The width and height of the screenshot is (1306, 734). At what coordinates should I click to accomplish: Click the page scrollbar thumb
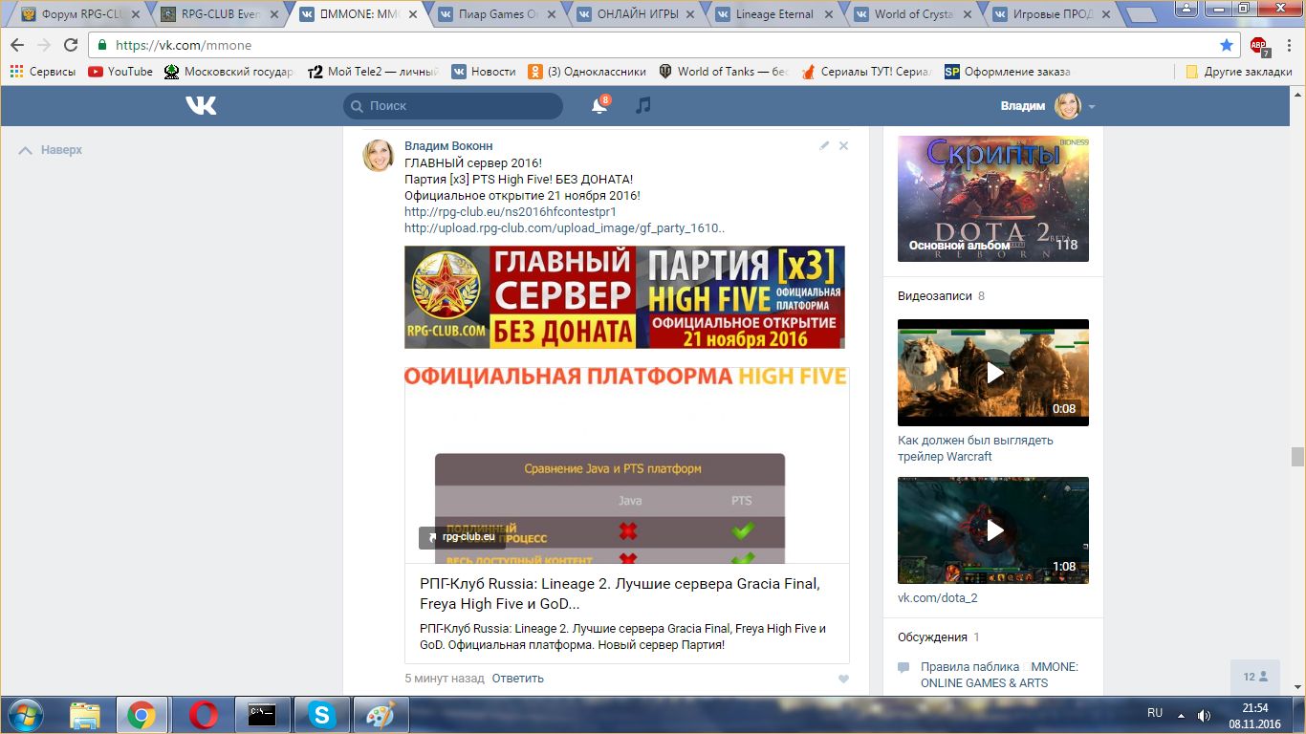coord(1297,456)
